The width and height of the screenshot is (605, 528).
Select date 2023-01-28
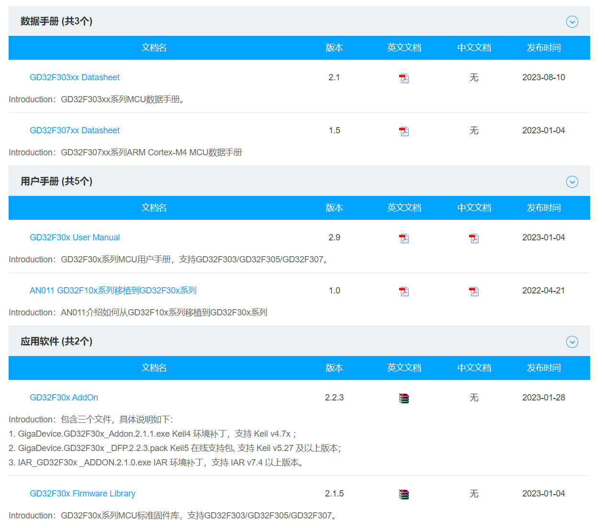544,398
